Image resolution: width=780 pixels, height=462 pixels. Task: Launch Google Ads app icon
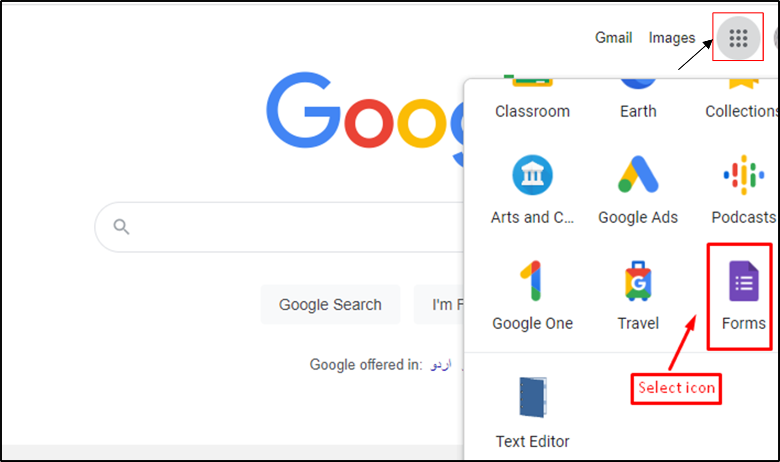[638, 175]
